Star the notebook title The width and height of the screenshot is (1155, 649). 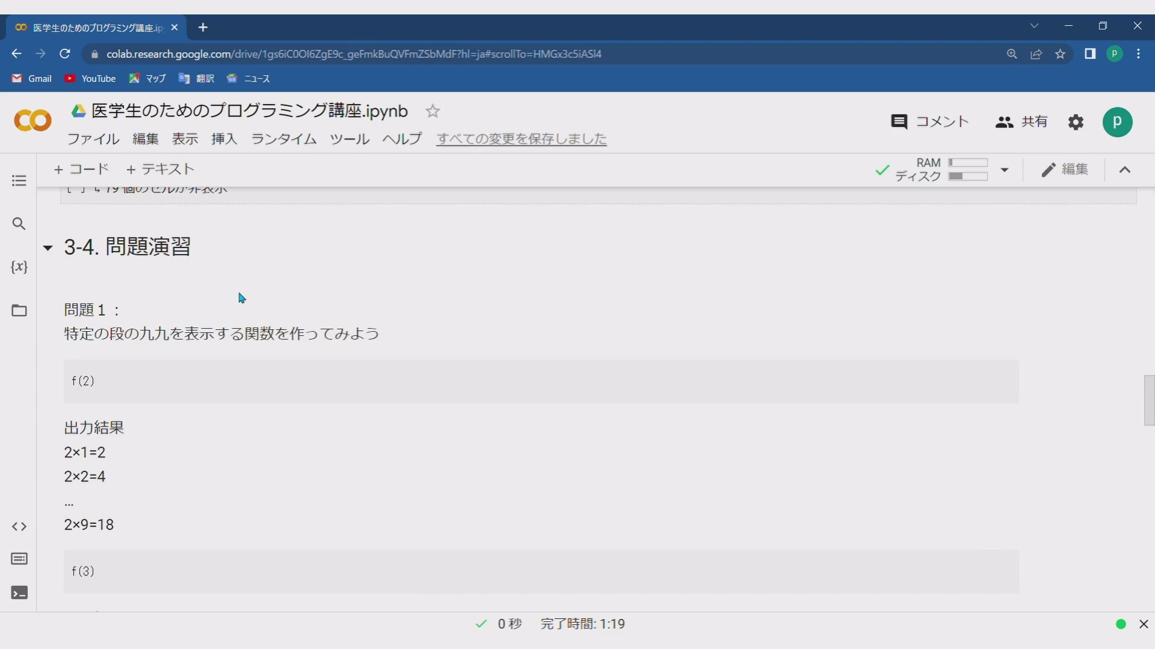coord(433,111)
